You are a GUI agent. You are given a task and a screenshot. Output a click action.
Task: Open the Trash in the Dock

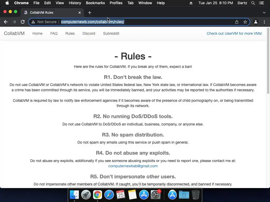point(196,195)
